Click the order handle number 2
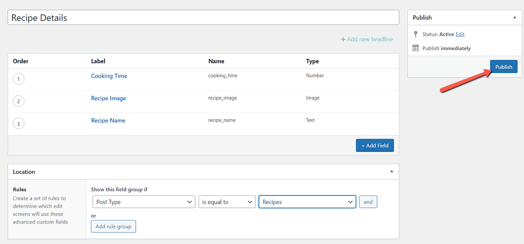Image resolution: width=524 pixels, height=244 pixels. coord(18,101)
